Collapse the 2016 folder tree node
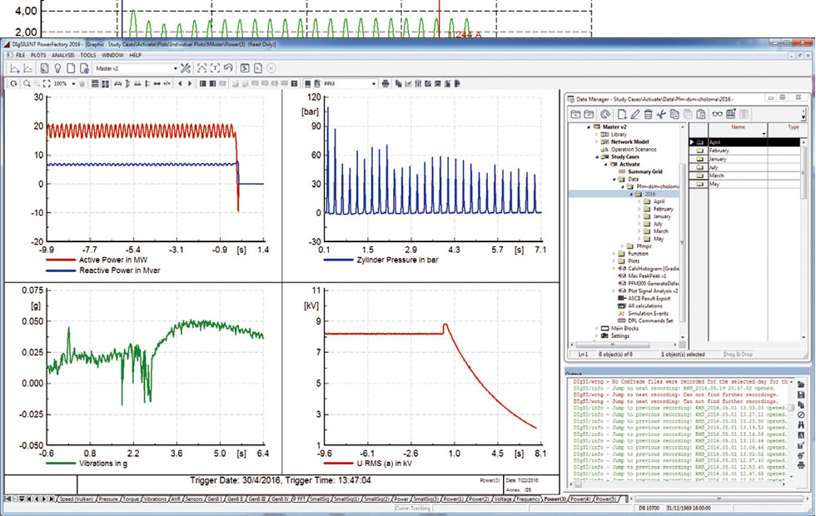 (631, 194)
